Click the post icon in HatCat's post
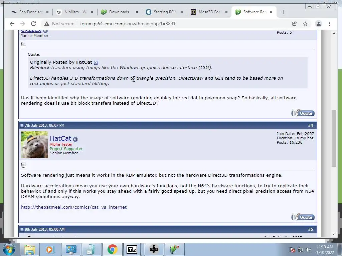Viewport: 342px width, 256px height. tap(23, 165)
